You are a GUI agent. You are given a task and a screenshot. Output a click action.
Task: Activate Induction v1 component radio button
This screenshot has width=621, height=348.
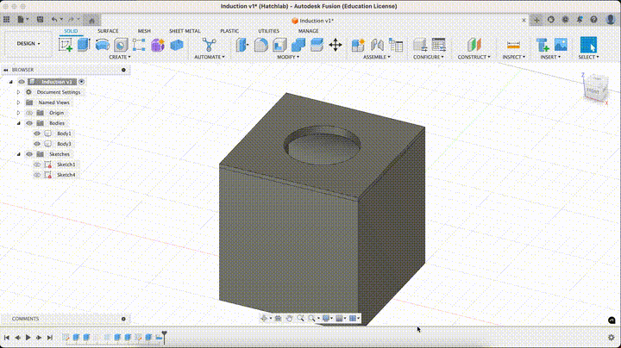tap(82, 82)
